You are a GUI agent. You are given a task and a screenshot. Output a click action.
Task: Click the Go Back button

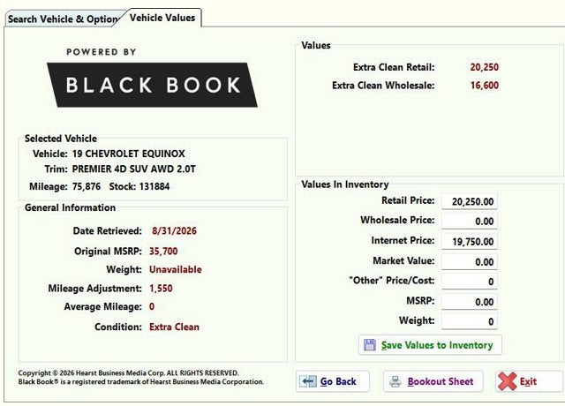tap(333, 381)
